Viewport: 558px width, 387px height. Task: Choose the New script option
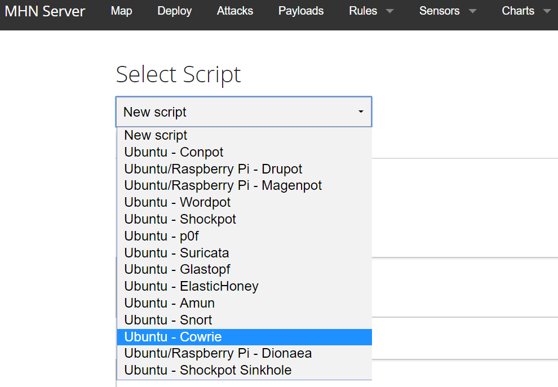156,135
